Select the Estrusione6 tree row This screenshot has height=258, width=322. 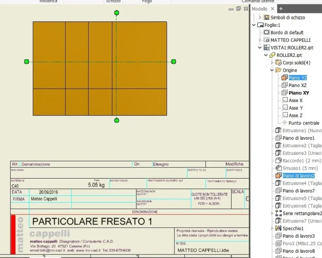[x=299, y=206]
